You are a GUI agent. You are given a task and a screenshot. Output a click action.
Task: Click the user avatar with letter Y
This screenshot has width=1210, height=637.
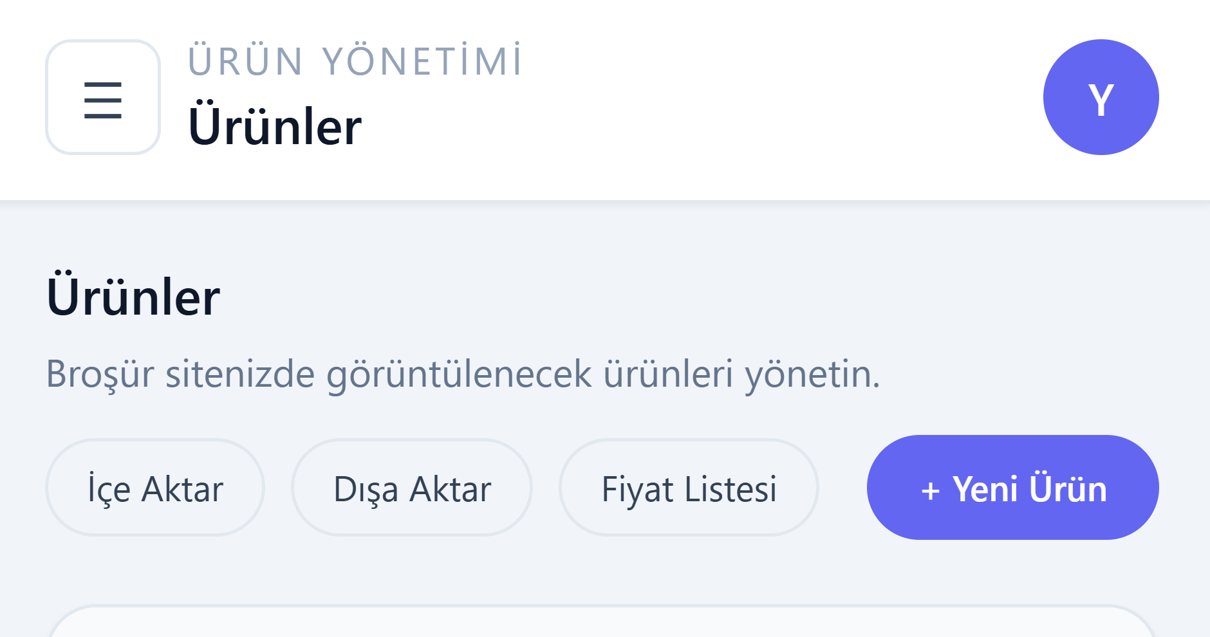tap(1101, 98)
